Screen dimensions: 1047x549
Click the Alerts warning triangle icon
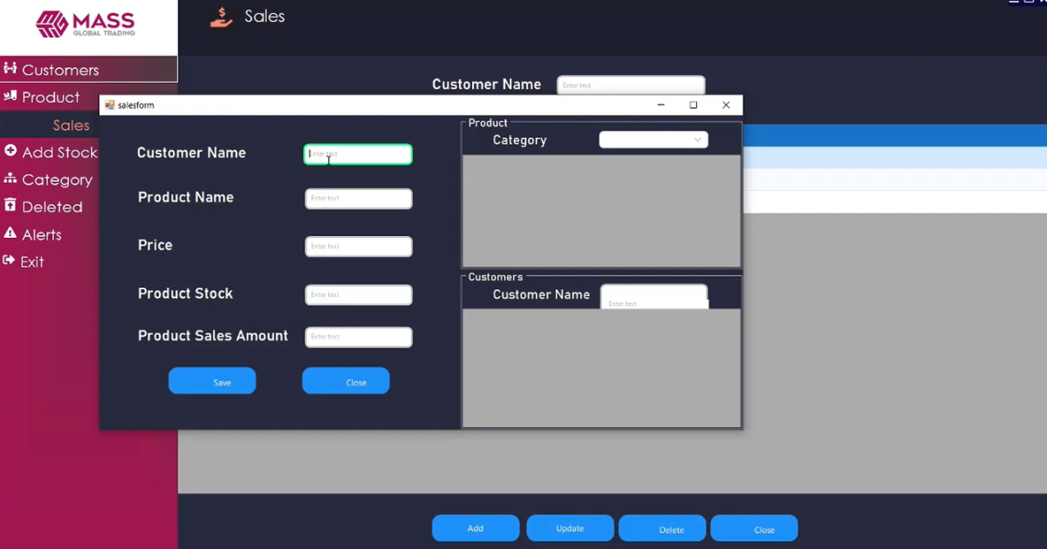(x=10, y=234)
